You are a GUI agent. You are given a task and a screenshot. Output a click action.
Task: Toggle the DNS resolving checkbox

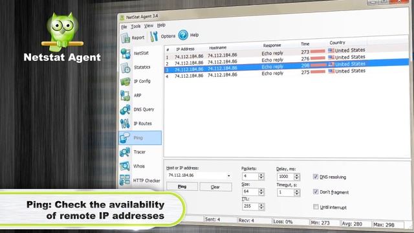316,177
